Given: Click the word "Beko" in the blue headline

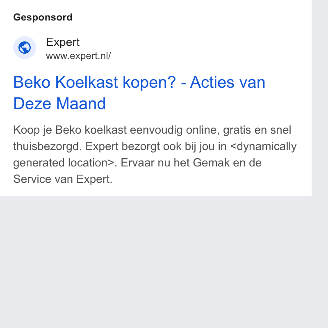Looking at the screenshot, I should tap(32, 82).
